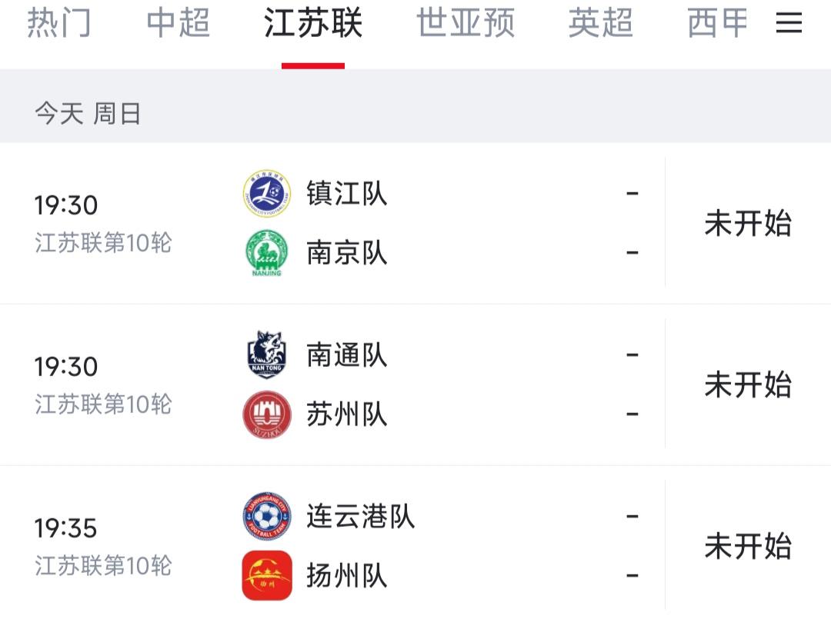Tap the 镇江队 team logo
The width and height of the screenshot is (831, 619).
(266, 193)
